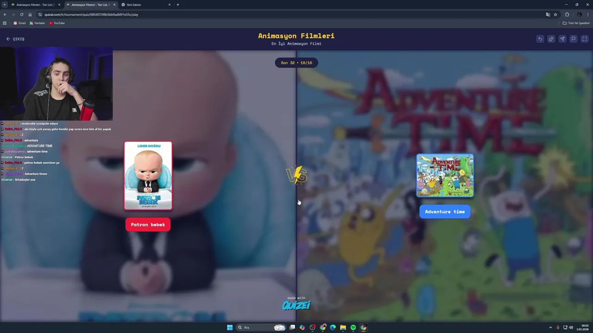593x333 pixels.
Task: Open Spotify from the taskbar
Action: click(x=353, y=327)
